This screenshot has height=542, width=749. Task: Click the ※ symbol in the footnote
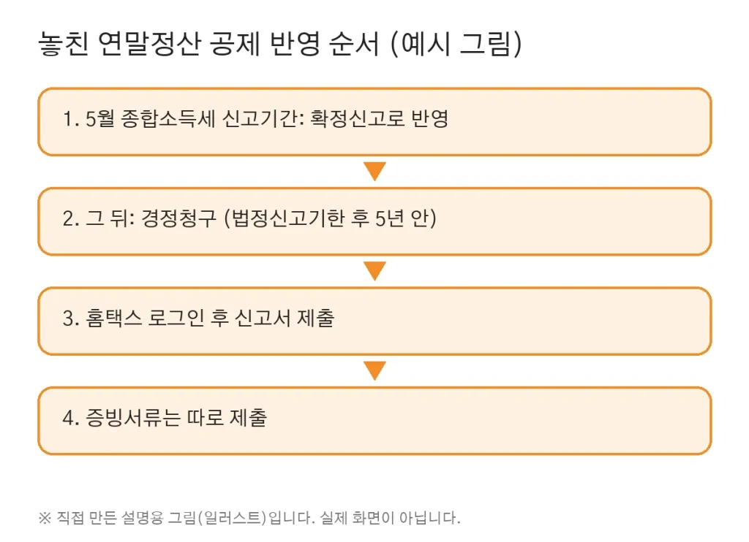tap(45, 518)
